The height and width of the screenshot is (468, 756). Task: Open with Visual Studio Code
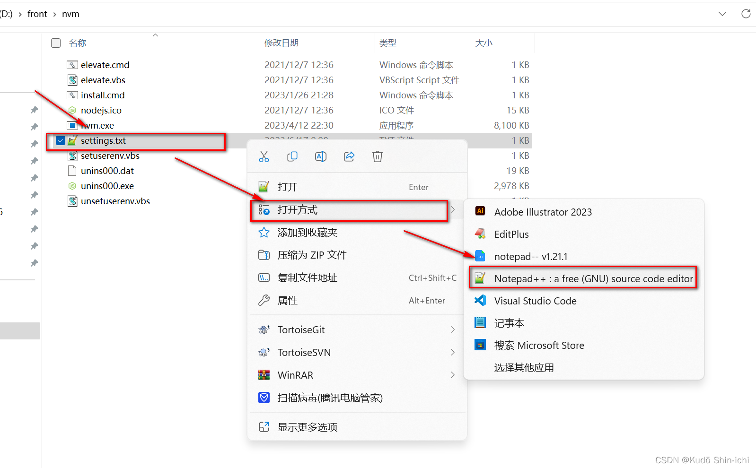pyautogui.click(x=584, y=301)
